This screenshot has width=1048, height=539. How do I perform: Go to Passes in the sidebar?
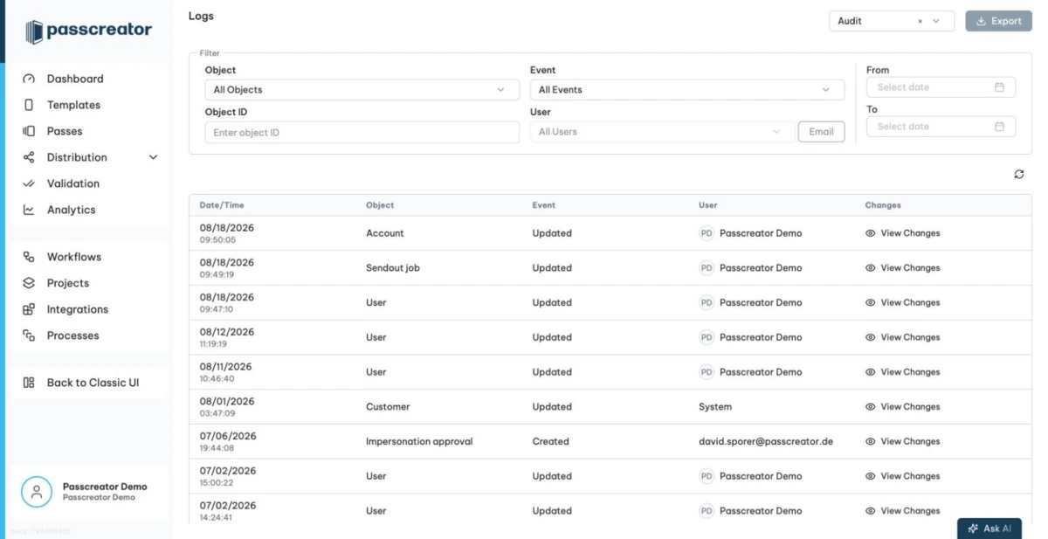[x=65, y=131]
